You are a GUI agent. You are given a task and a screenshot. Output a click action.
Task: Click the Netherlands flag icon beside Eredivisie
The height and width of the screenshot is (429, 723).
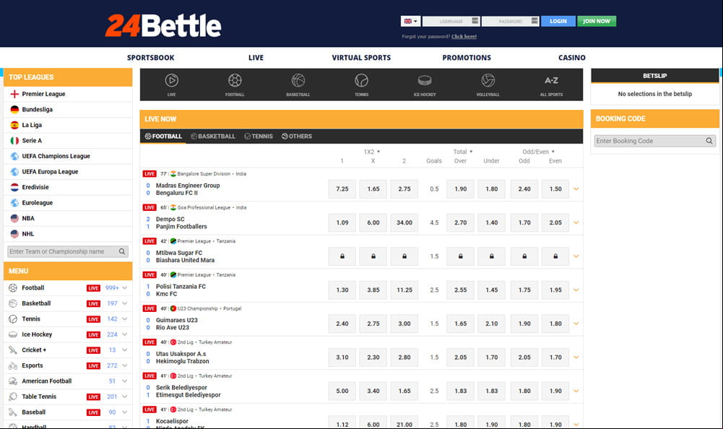pyautogui.click(x=14, y=187)
